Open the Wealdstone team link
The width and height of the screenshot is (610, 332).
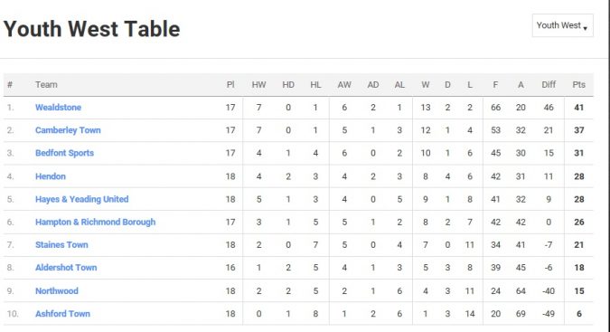pyautogui.click(x=59, y=108)
